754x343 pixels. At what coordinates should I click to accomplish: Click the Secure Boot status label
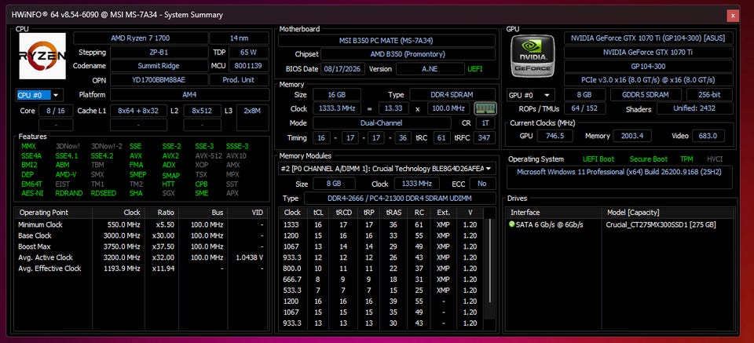(x=649, y=159)
